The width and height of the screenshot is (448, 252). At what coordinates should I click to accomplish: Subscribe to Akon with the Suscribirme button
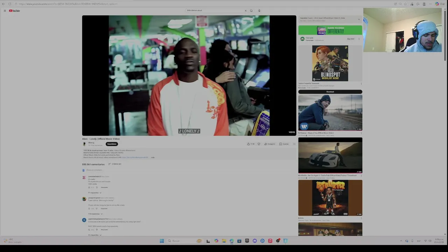112,144
